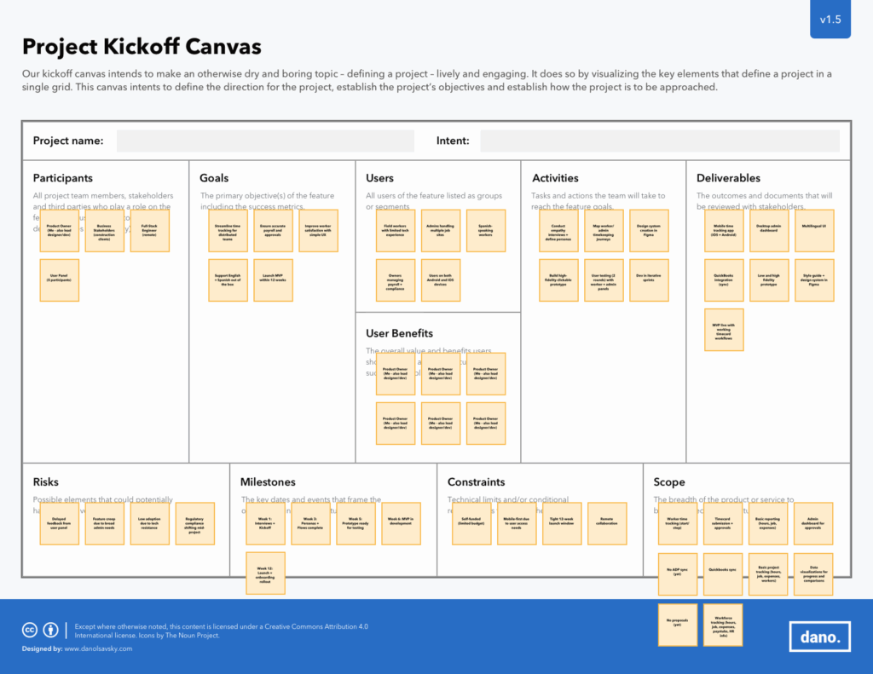This screenshot has height=674, width=873.
Task: Click the Project Kickoff Canvas title
Action: point(142,46)
